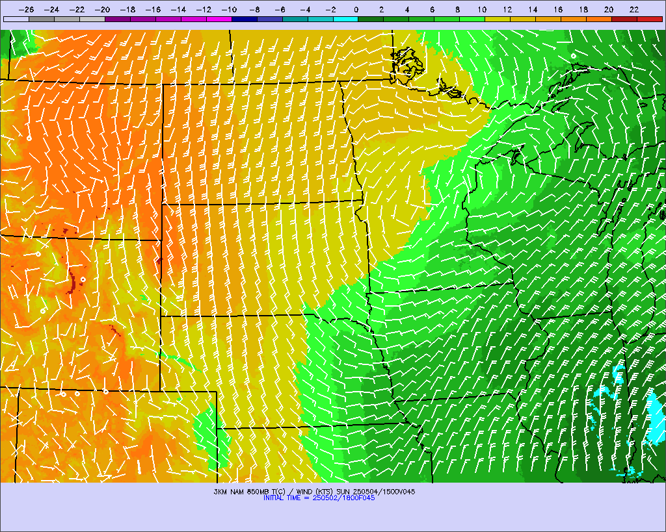The width and height of the screenshot is (666, 532).
Task: Click the 16 legend label
Action: (558, 10)
